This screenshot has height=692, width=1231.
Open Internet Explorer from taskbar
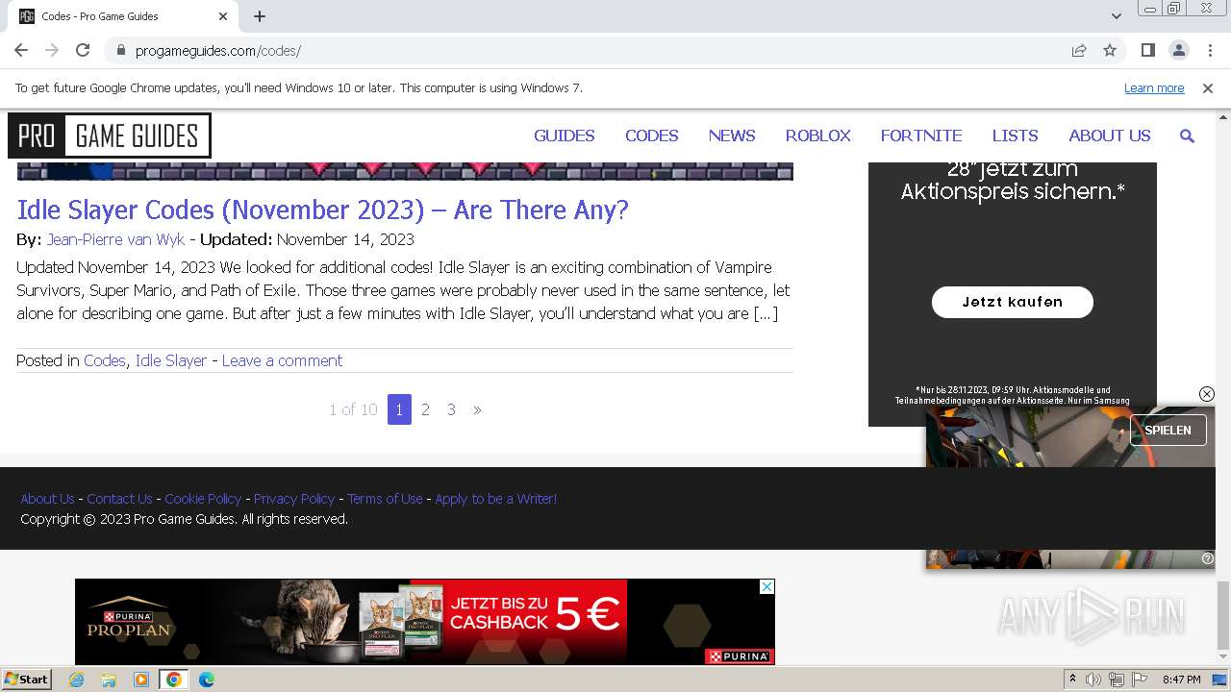coord(77,680)
